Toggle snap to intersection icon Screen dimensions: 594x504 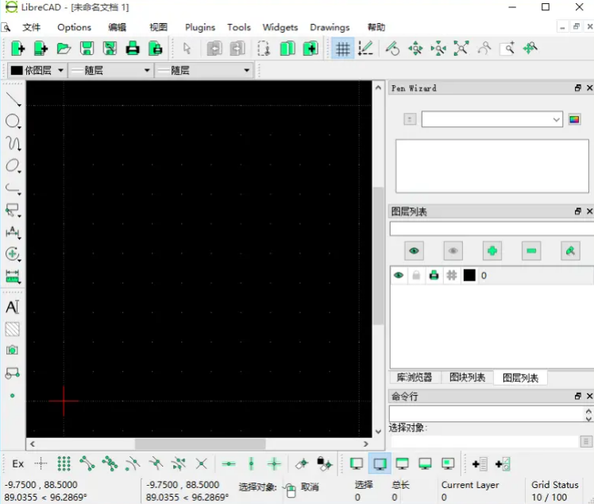click(x=202, y=463)
